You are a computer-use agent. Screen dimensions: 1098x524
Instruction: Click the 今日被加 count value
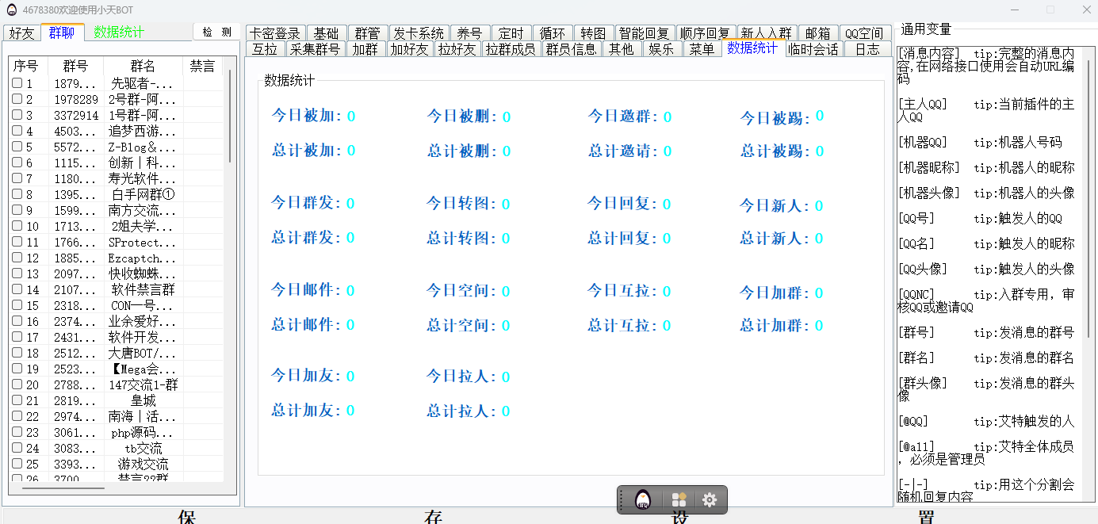coord(350,117)
